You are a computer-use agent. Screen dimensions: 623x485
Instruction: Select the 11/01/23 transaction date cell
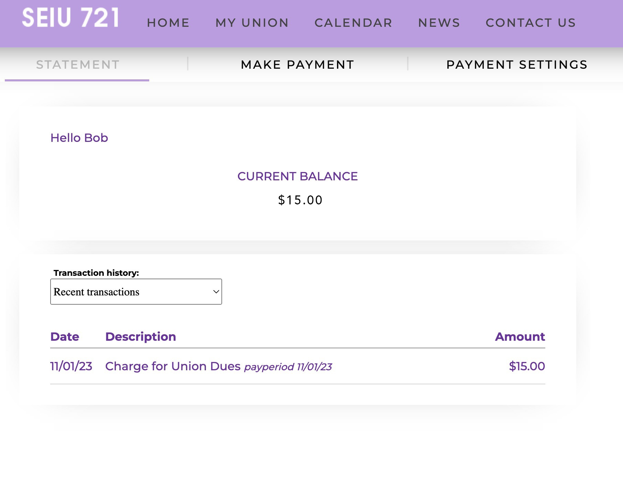point(71,366)
